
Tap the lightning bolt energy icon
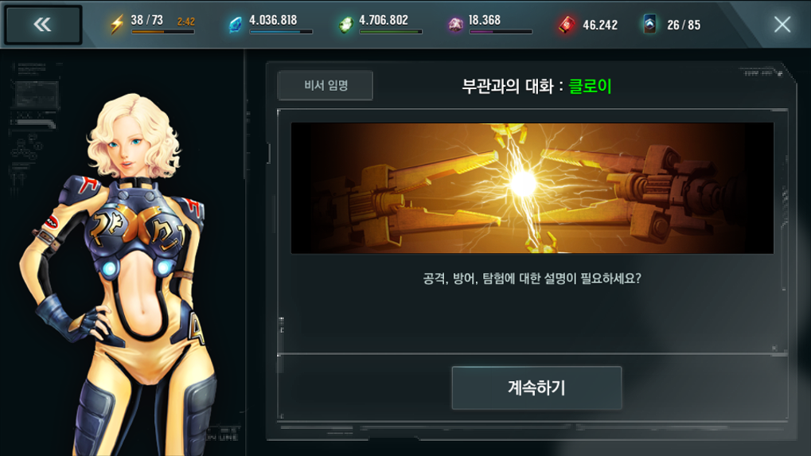pyautogui.click(x=117, y=24)
